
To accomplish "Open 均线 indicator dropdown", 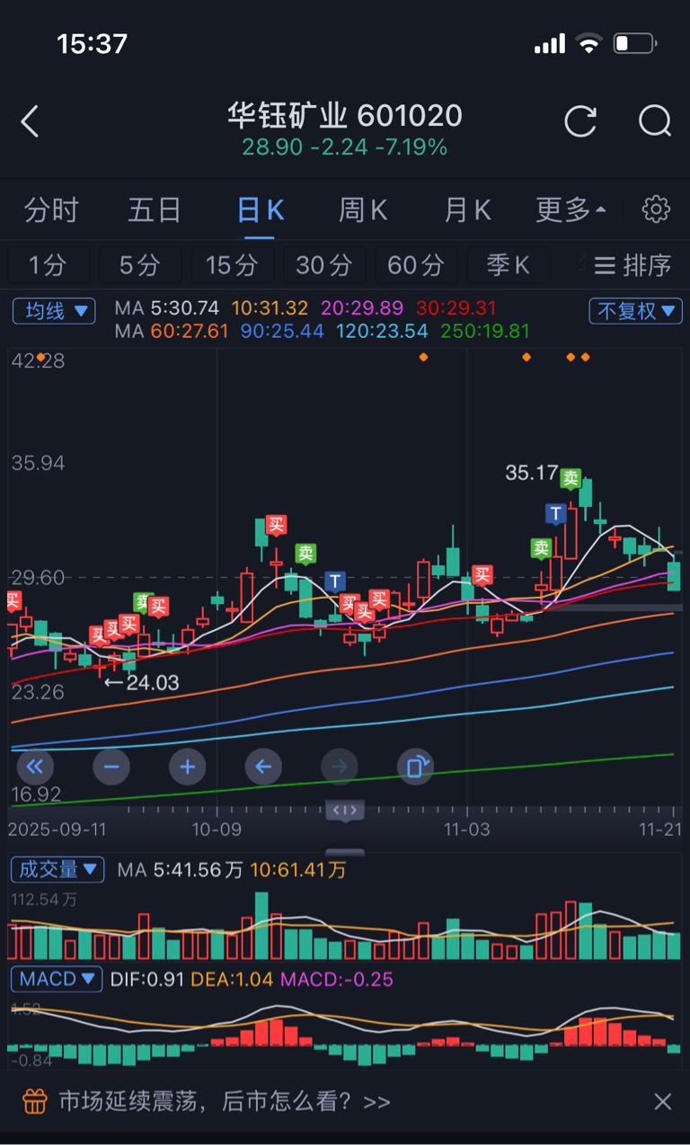I will coord(54,311).
